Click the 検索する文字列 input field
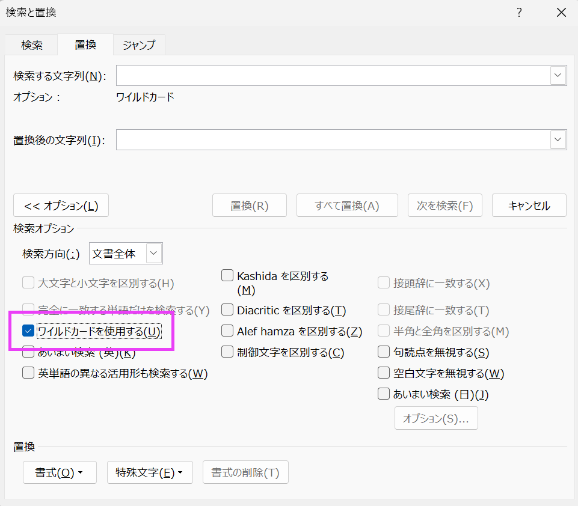This screenshot has height=506, width=578. pyautogui.click(x=333, y=76)
